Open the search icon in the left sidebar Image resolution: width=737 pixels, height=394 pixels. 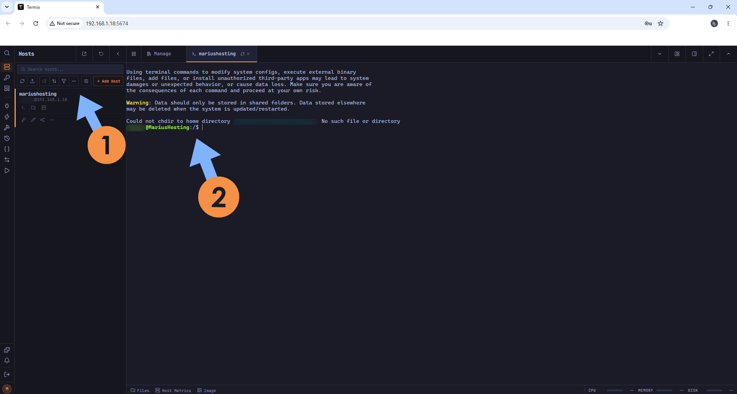7,53
